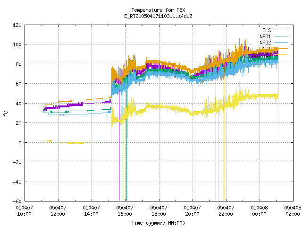The image size is (302, 227).
Task: Select the NPD1 legend label
Action: click(x=265, y=36)
